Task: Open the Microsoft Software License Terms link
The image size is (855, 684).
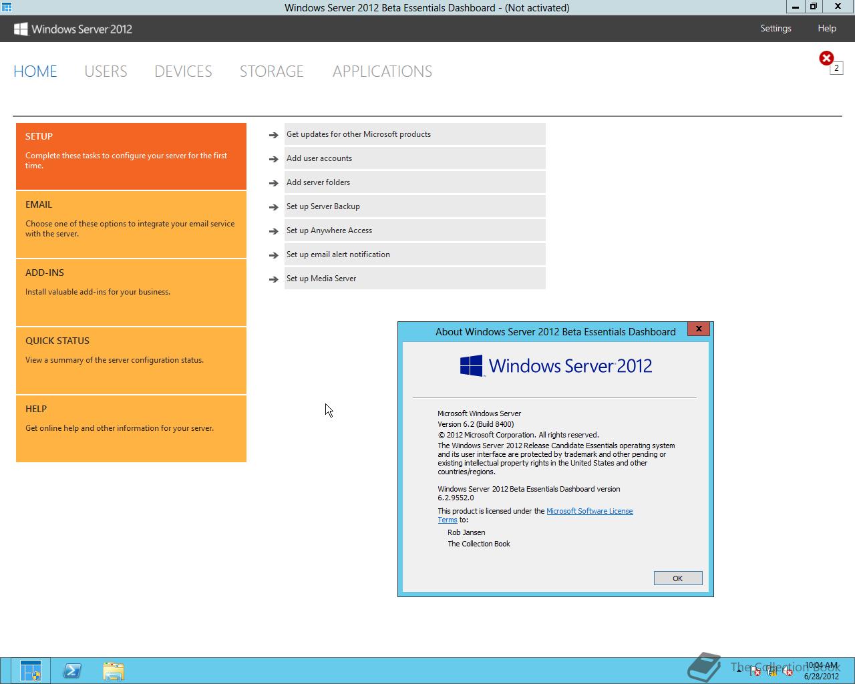Action: click(589, 511)
